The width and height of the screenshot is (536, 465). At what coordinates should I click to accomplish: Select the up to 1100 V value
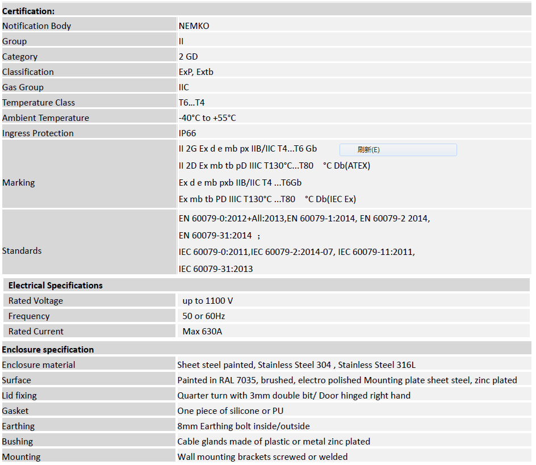pos(208,301)
